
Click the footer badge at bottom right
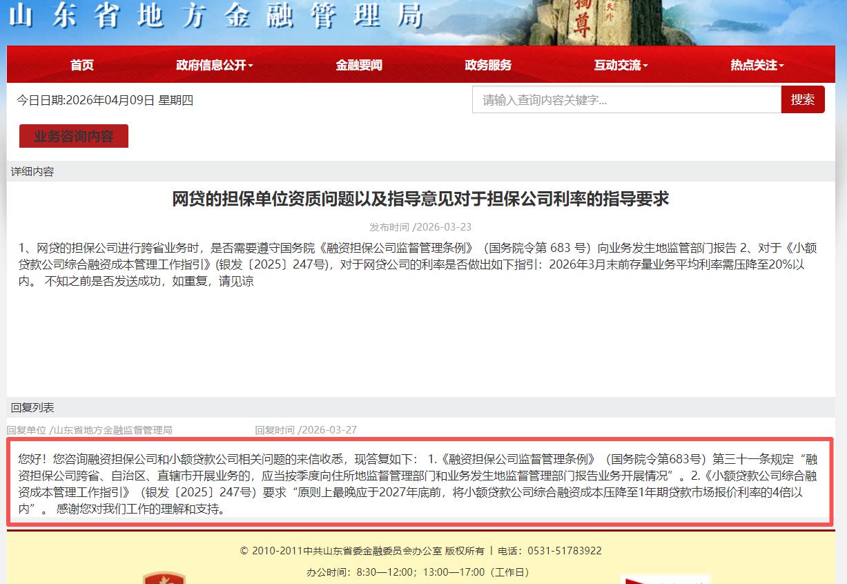point(665,578)
